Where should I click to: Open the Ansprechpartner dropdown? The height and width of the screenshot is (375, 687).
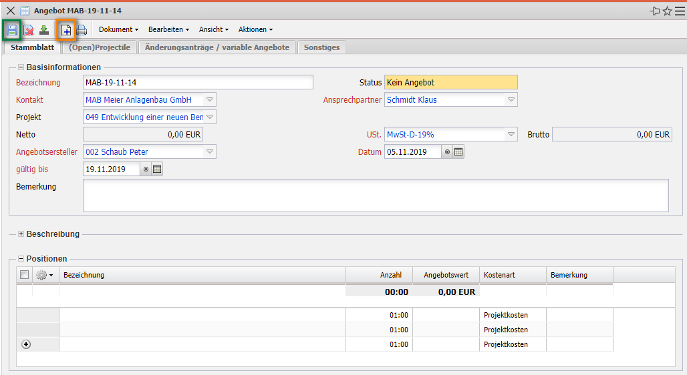tap(511, 100)
